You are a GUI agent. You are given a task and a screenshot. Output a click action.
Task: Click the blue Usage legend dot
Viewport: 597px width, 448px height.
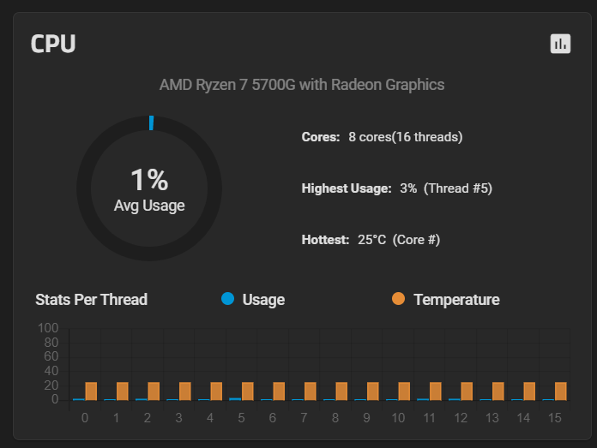tap(227, 299)
